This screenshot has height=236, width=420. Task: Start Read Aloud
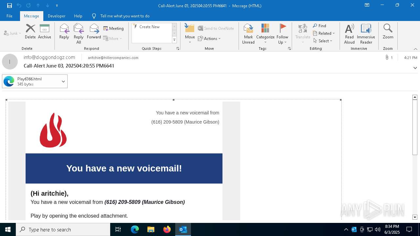click(349, 34)
